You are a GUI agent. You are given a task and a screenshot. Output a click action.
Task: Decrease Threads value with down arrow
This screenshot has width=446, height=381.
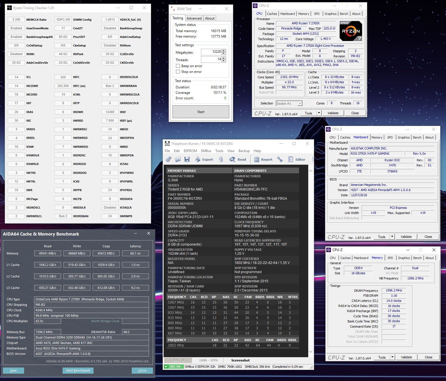(x=224, y=61)
